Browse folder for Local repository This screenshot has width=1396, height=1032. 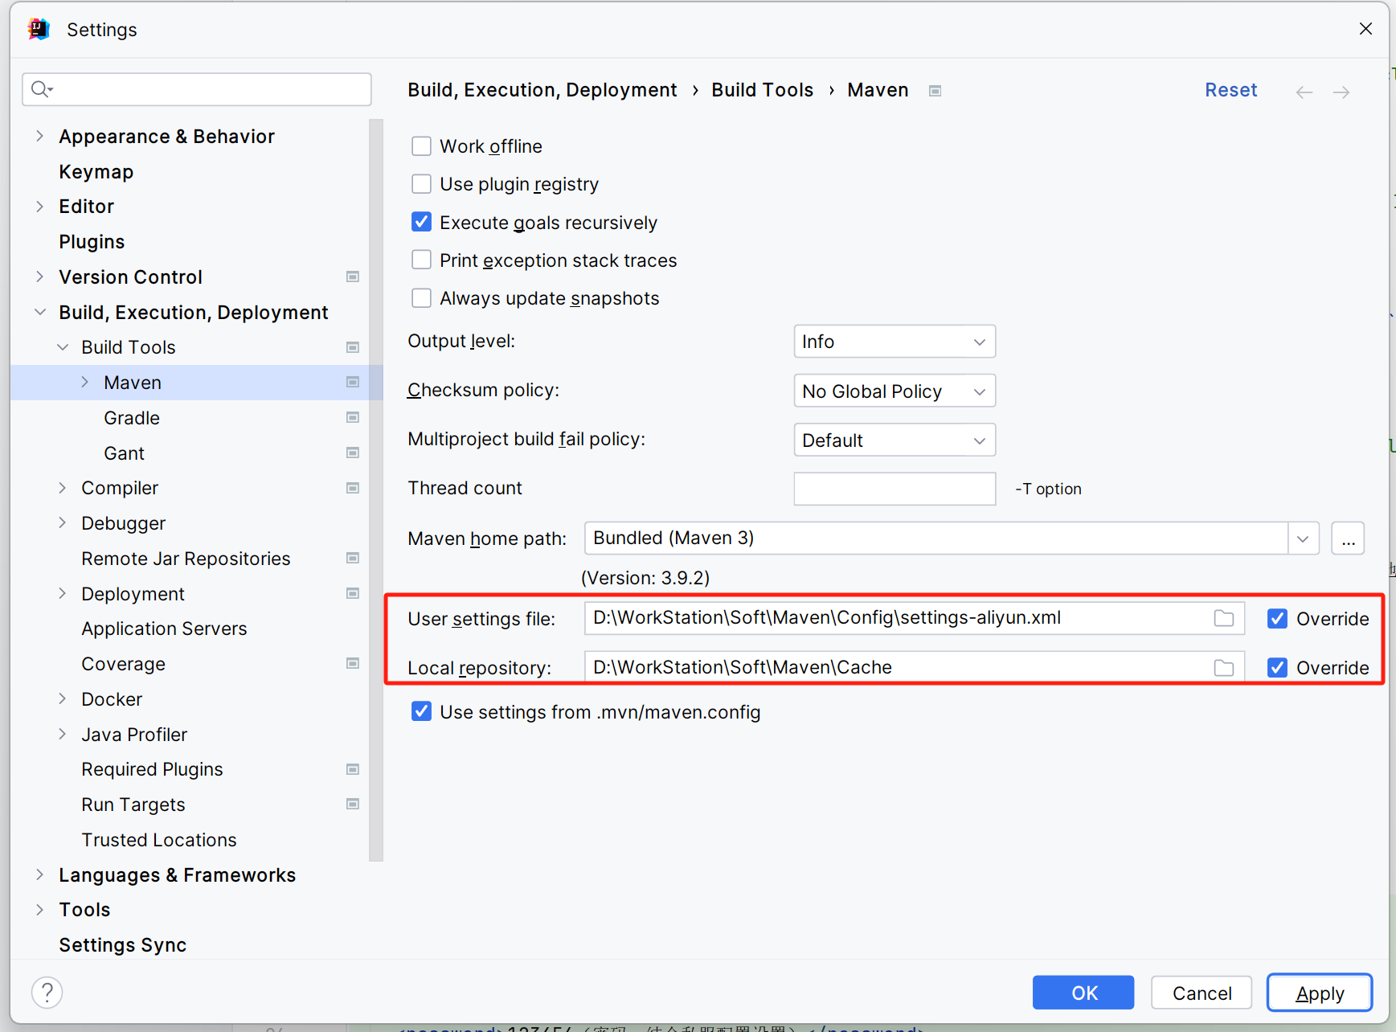pyautogui.click(x=1223, y=667)
